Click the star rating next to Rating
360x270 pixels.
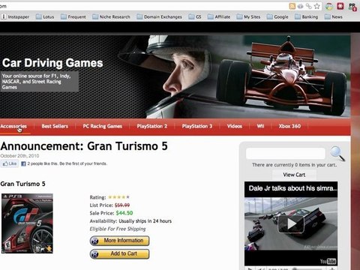118,197
